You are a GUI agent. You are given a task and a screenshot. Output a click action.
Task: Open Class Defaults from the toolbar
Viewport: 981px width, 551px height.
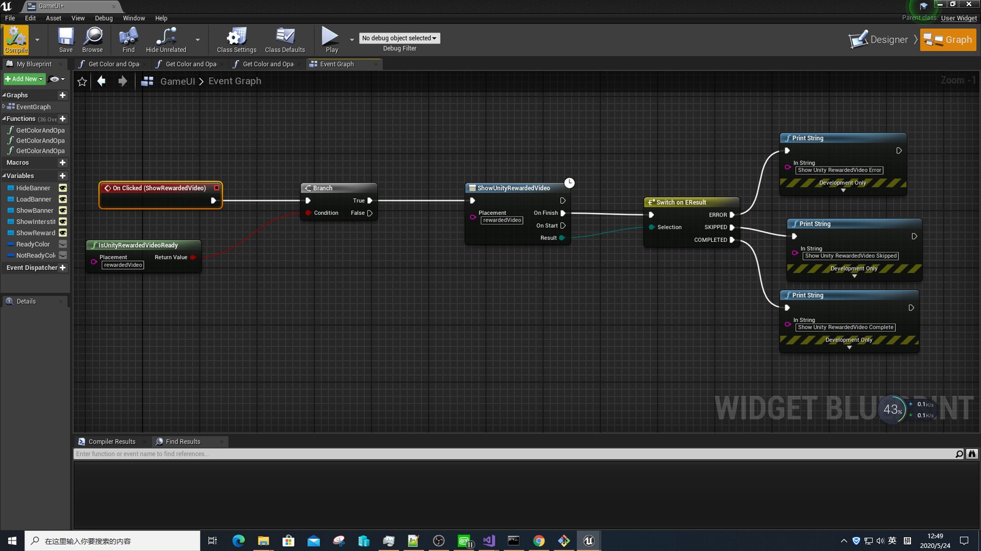pos(285,37)
